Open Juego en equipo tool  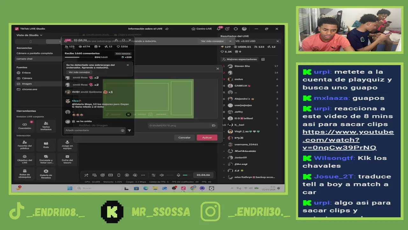click(x=67, y=145)
